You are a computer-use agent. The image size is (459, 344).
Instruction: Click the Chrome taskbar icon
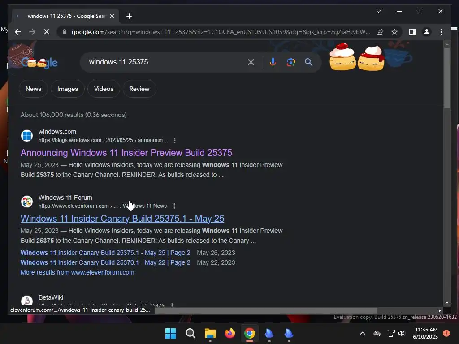(250, 333)
